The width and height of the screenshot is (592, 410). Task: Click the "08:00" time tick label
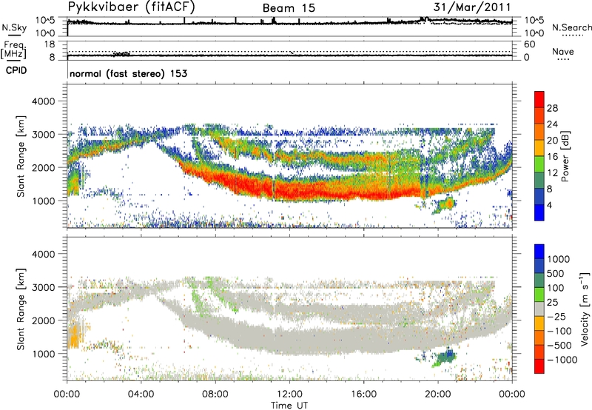click(215, 394)
